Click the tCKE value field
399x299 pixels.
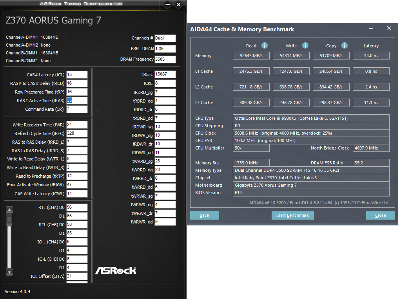coord(165,83)
